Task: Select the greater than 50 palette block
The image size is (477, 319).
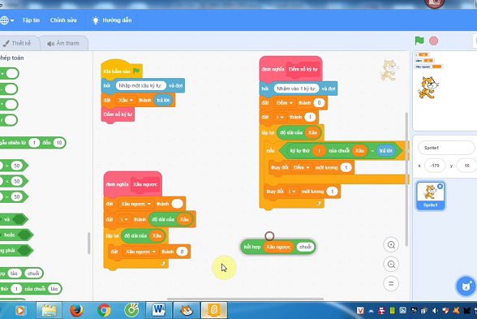Action: coord(14,166)
